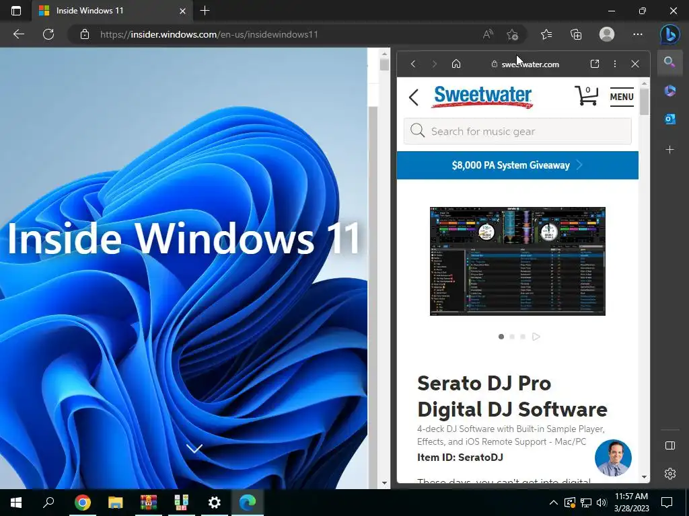The width and height of the screenshot is (689, 516).
Task: Close the Inside Windows 11 tab
Action: [182, 11]
